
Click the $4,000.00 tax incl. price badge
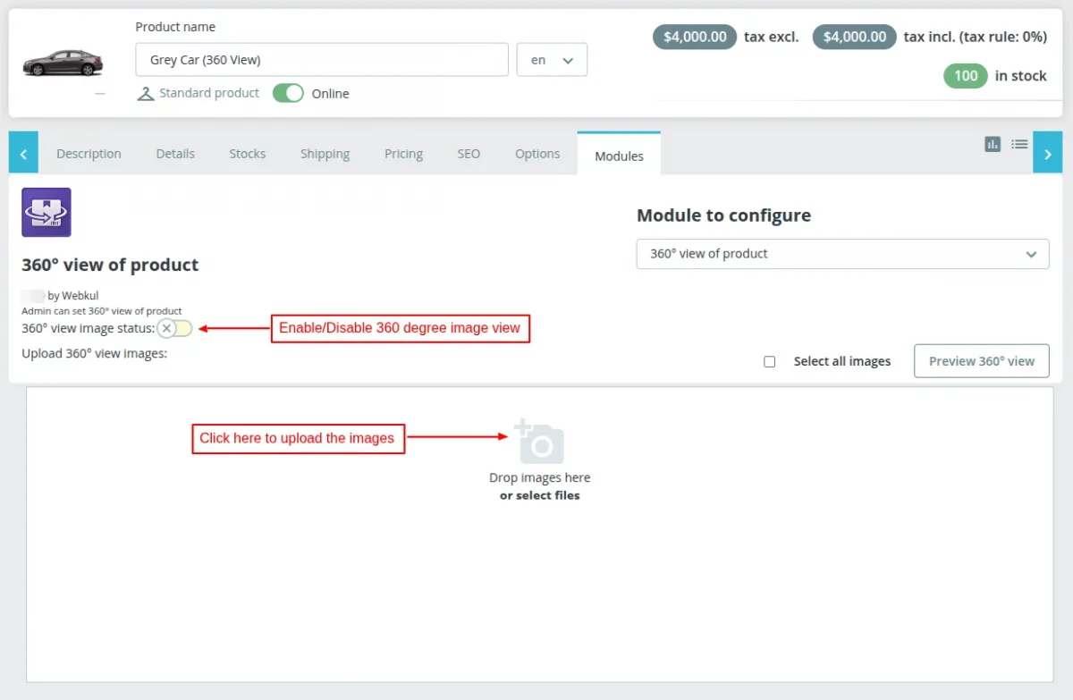tap(855, 37)
